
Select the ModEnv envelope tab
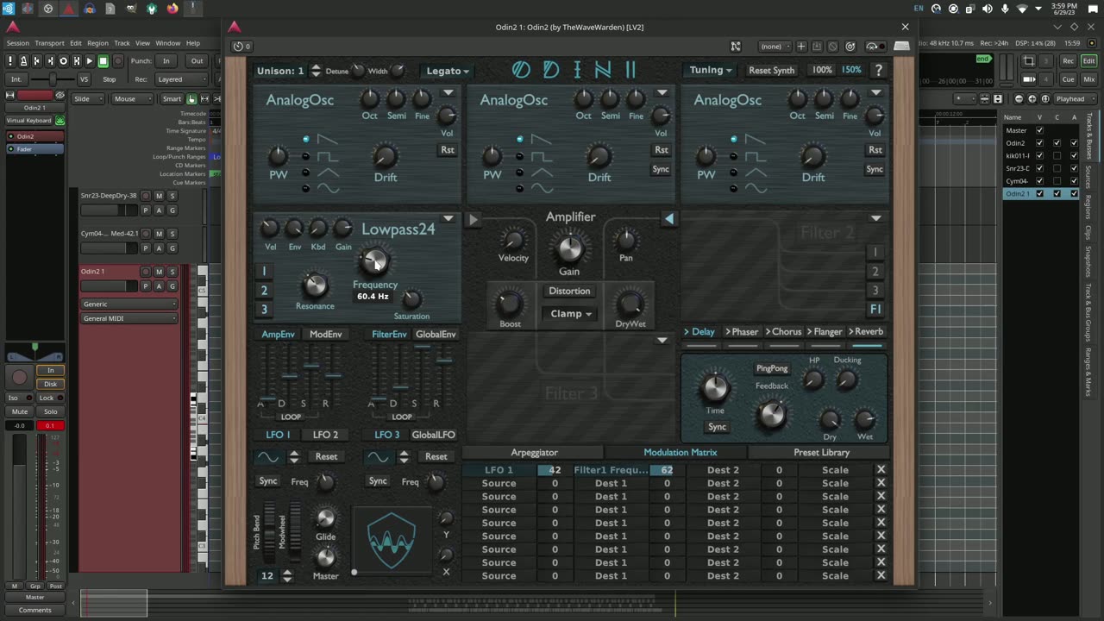pyautogui.click(x=325, y=335)
